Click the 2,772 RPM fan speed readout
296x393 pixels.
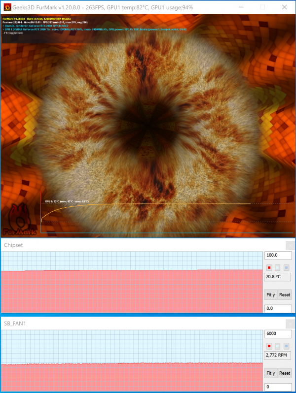278,356
